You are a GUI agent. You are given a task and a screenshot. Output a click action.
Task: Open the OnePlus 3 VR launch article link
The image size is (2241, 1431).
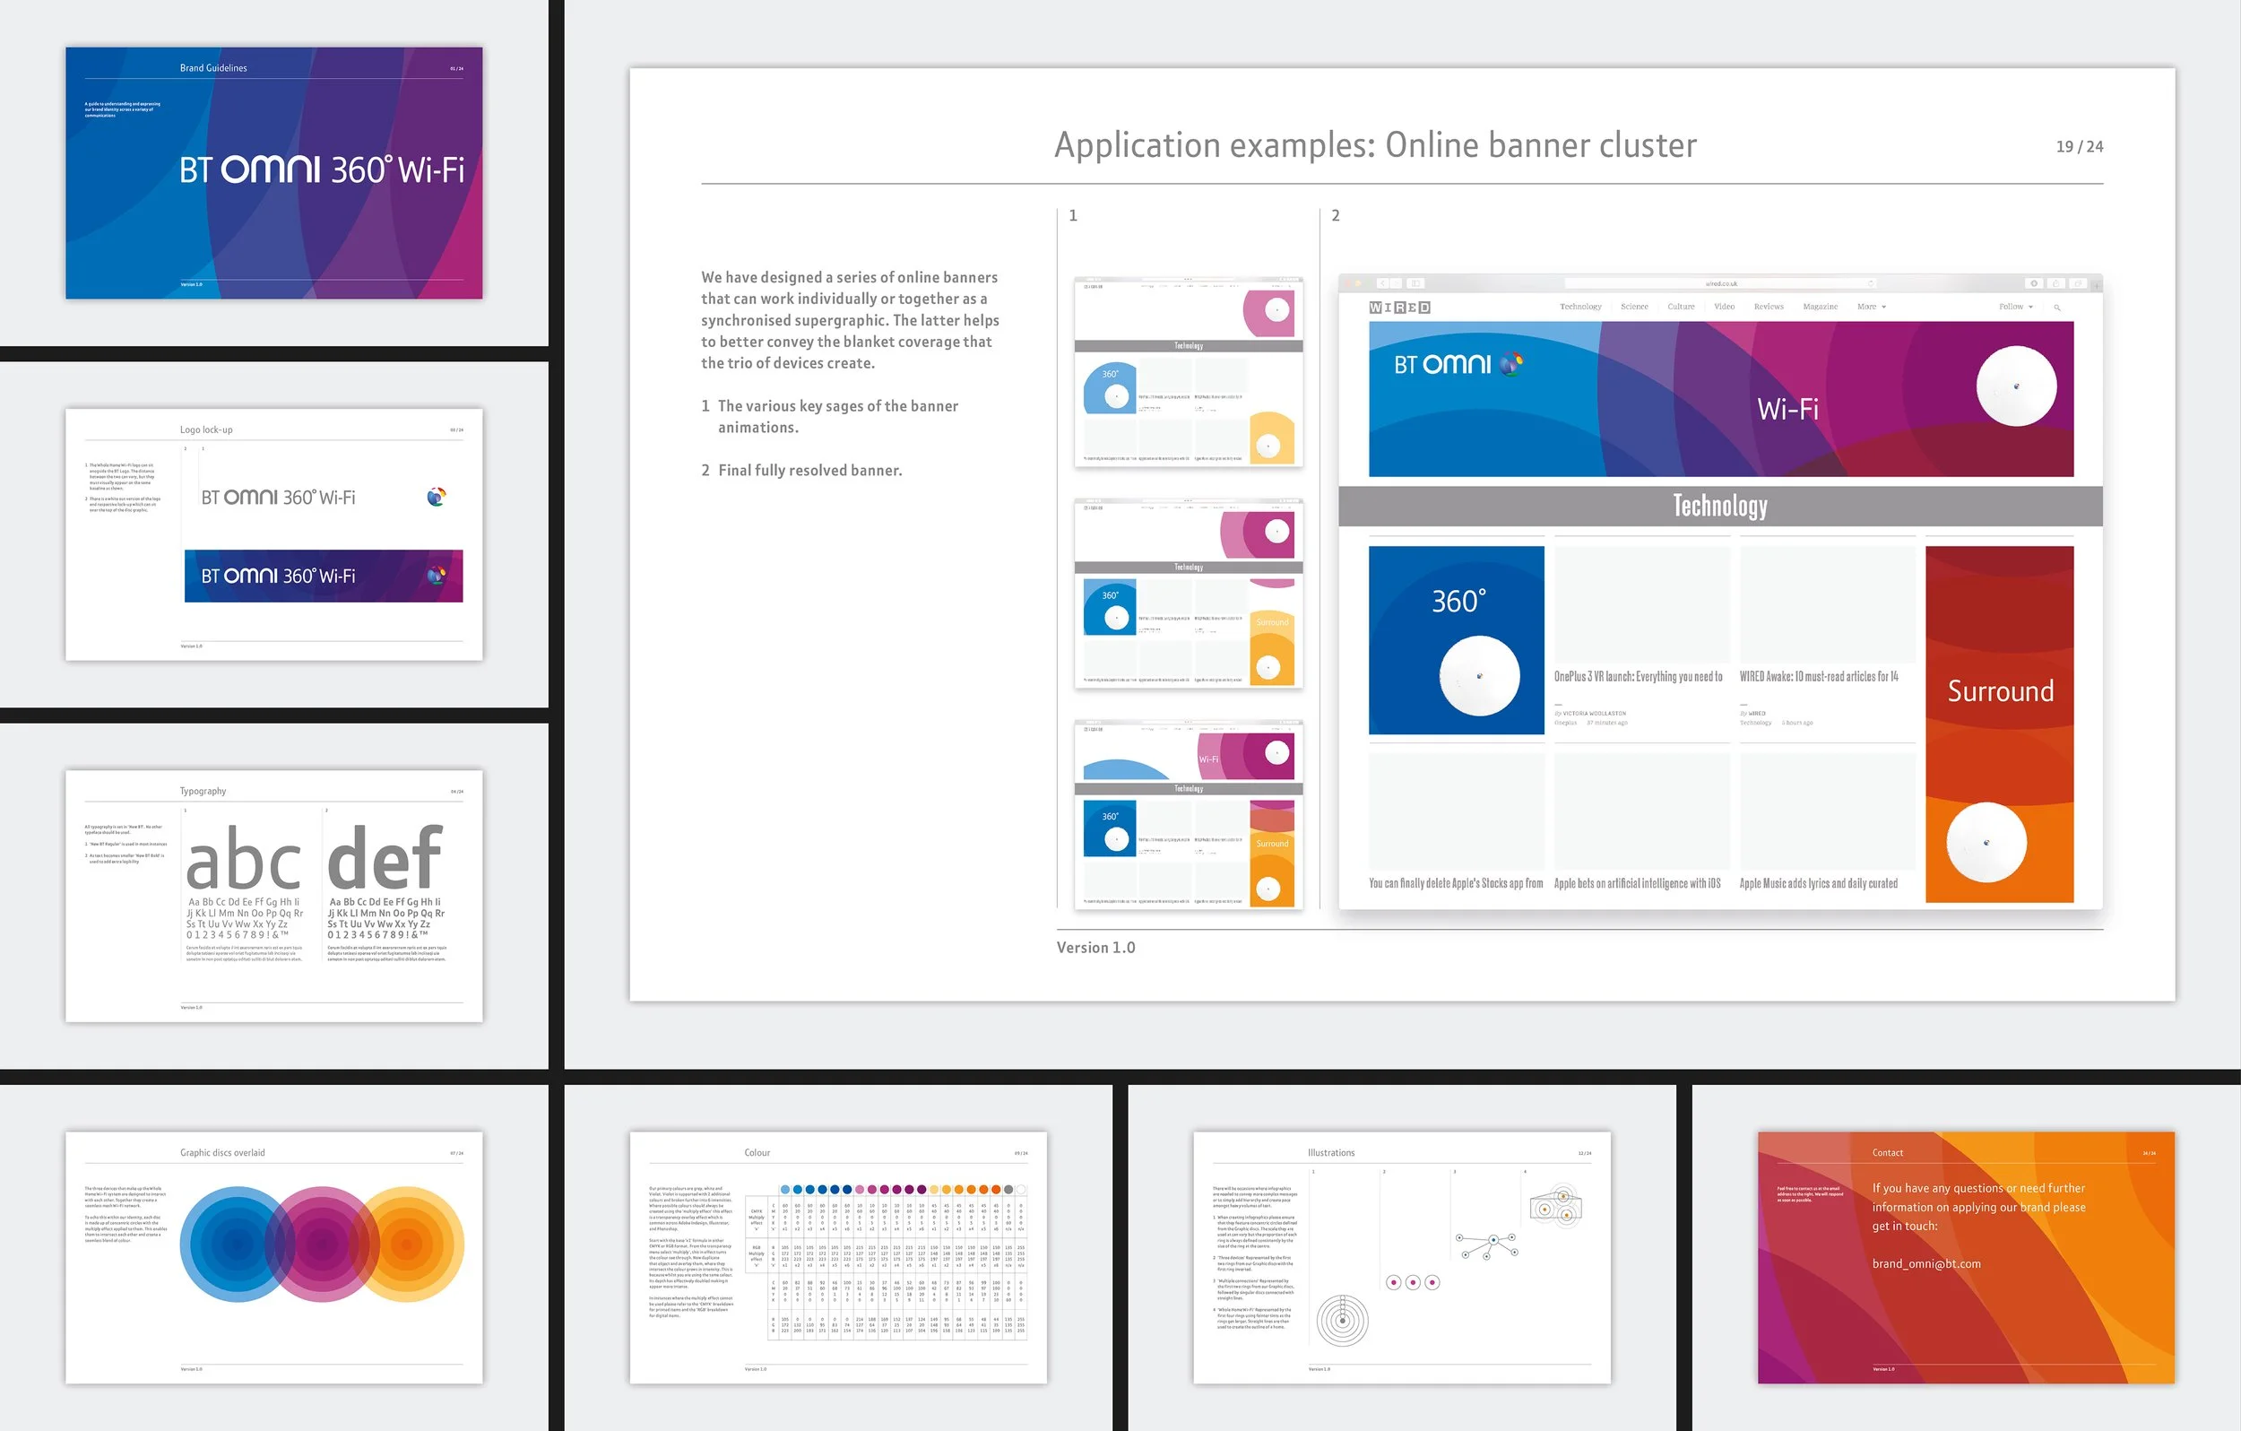(1638, 677)
